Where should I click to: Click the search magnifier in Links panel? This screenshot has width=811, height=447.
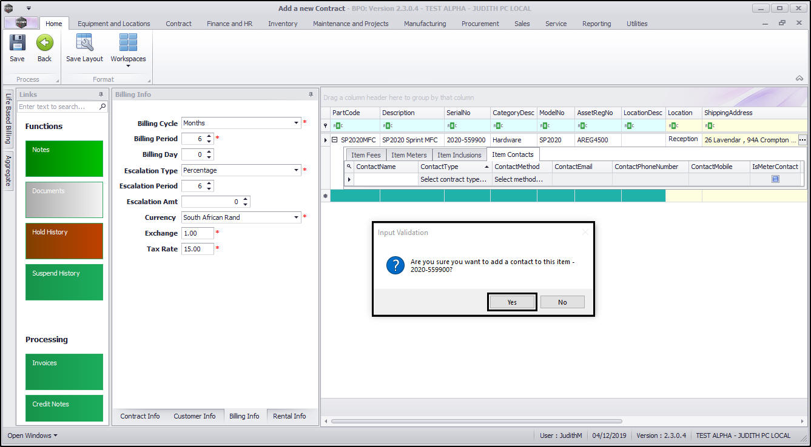(103, 107)
